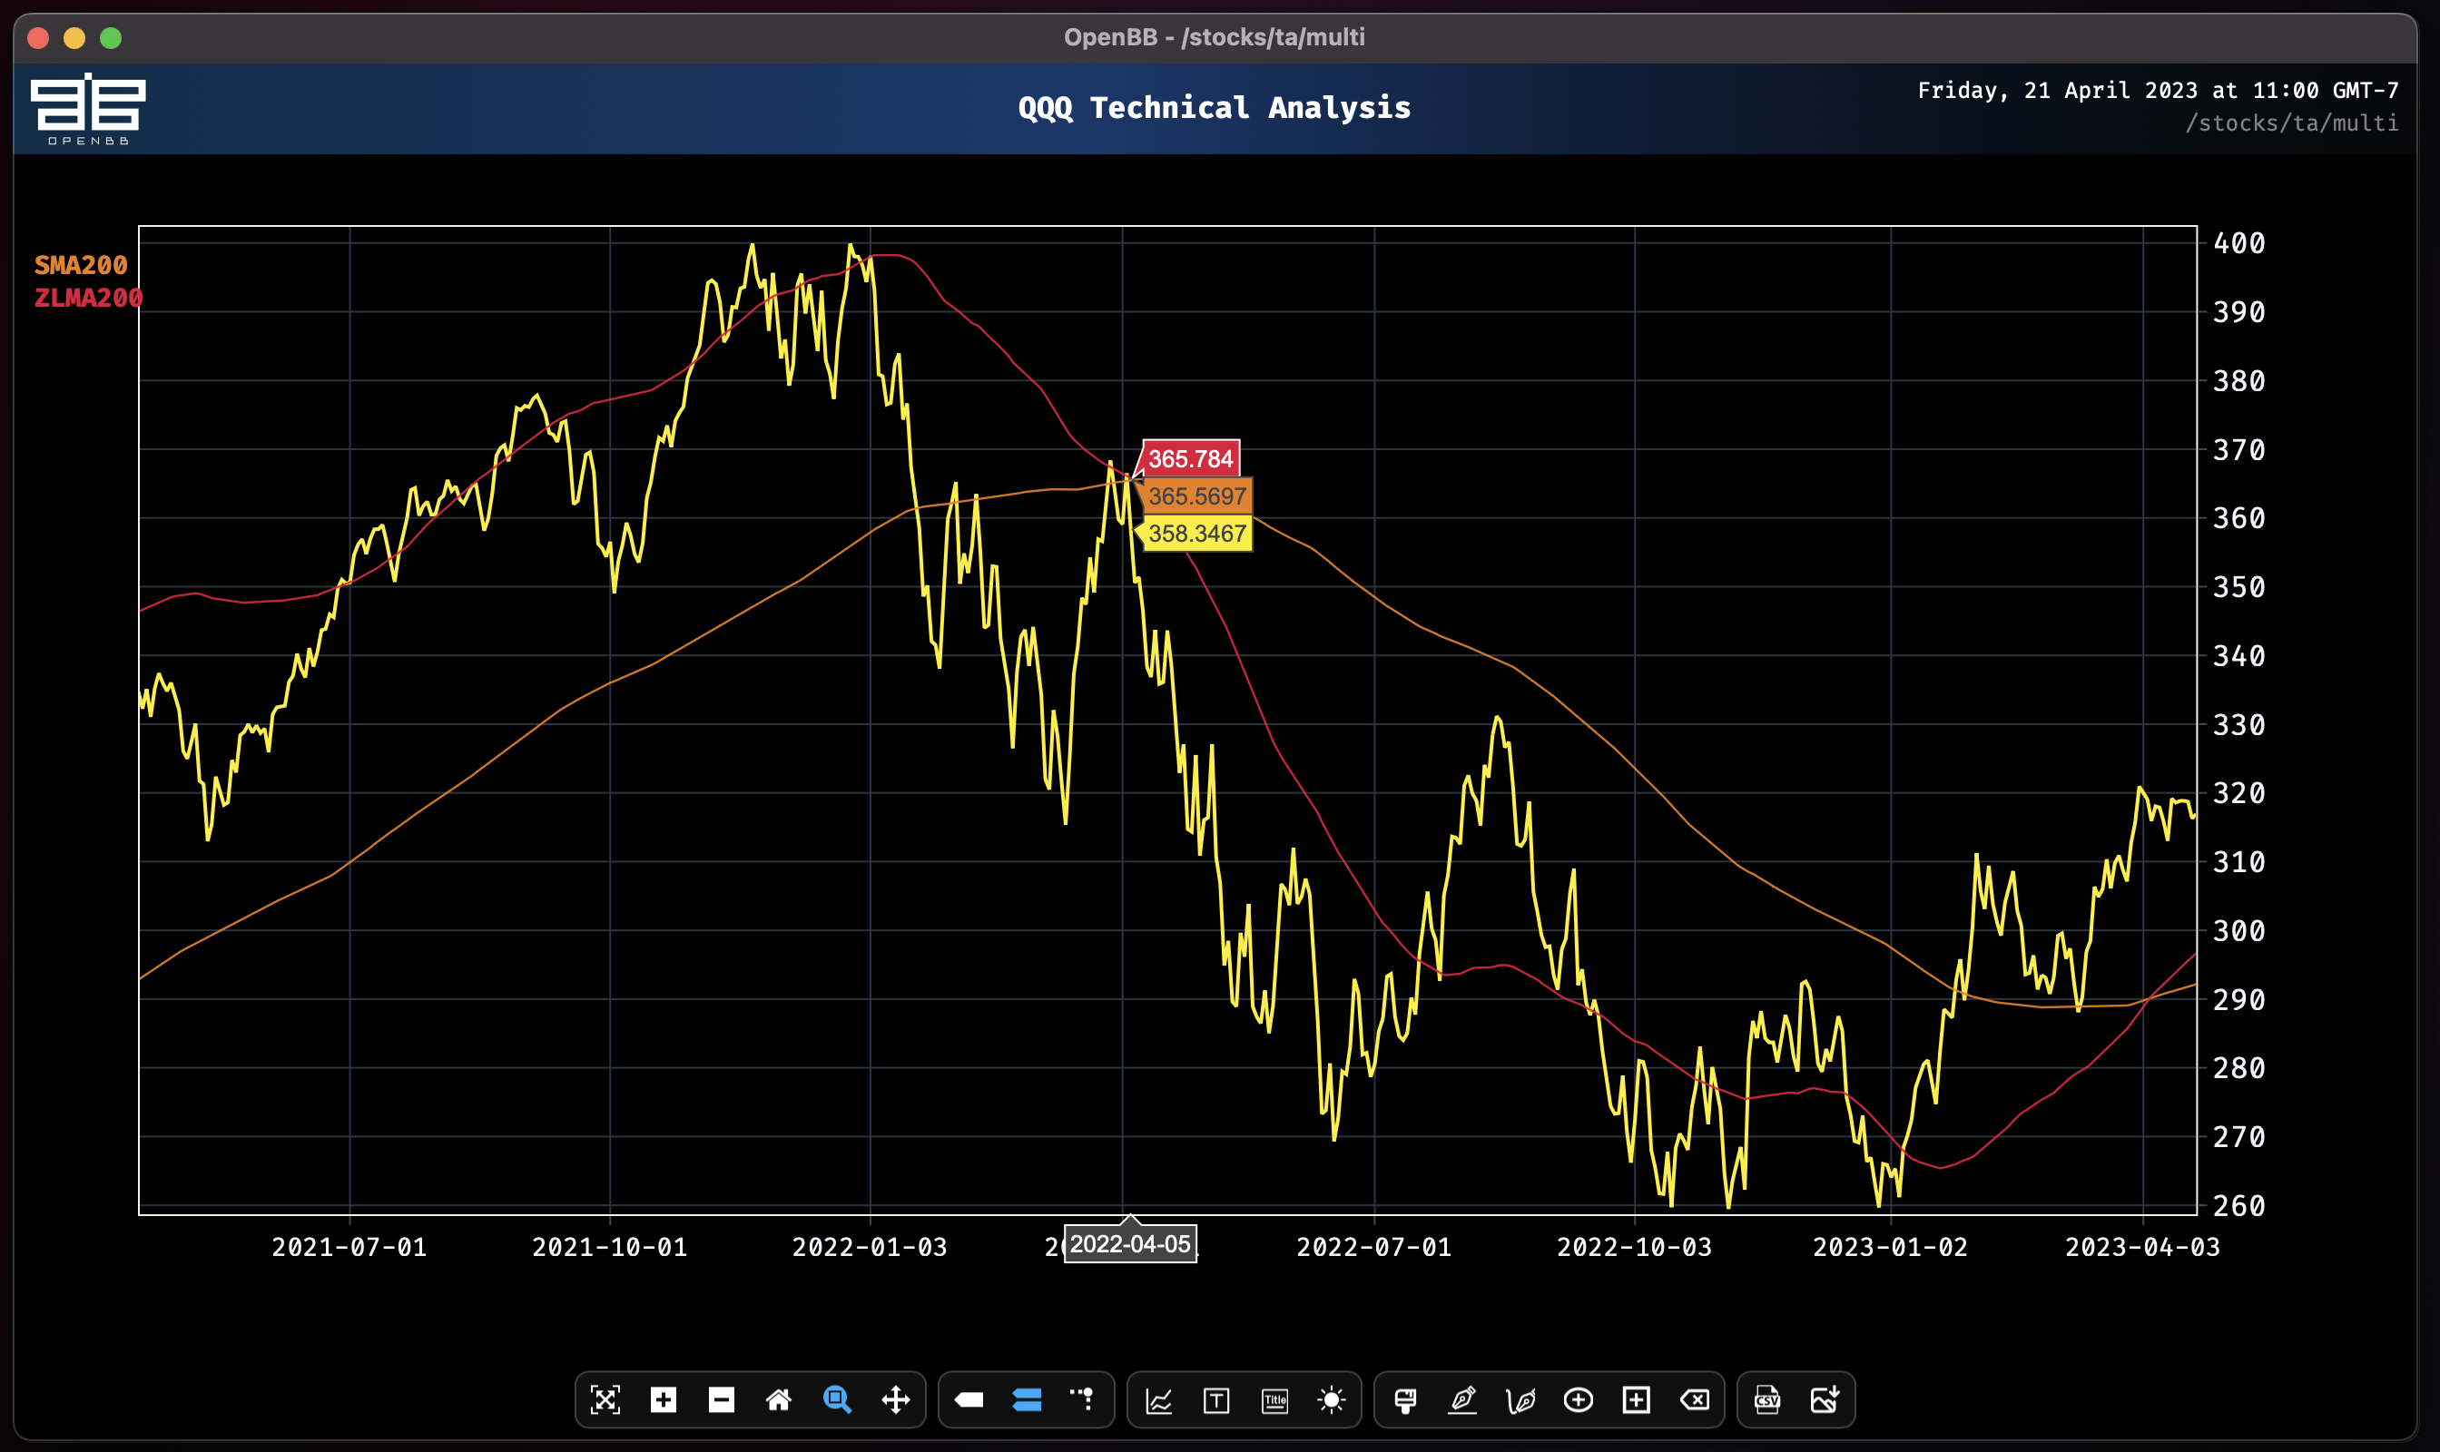Reset axes with the home icon
Image resolution: width=2440 pixels, height=1452 pixels.
coord(779,1400)
